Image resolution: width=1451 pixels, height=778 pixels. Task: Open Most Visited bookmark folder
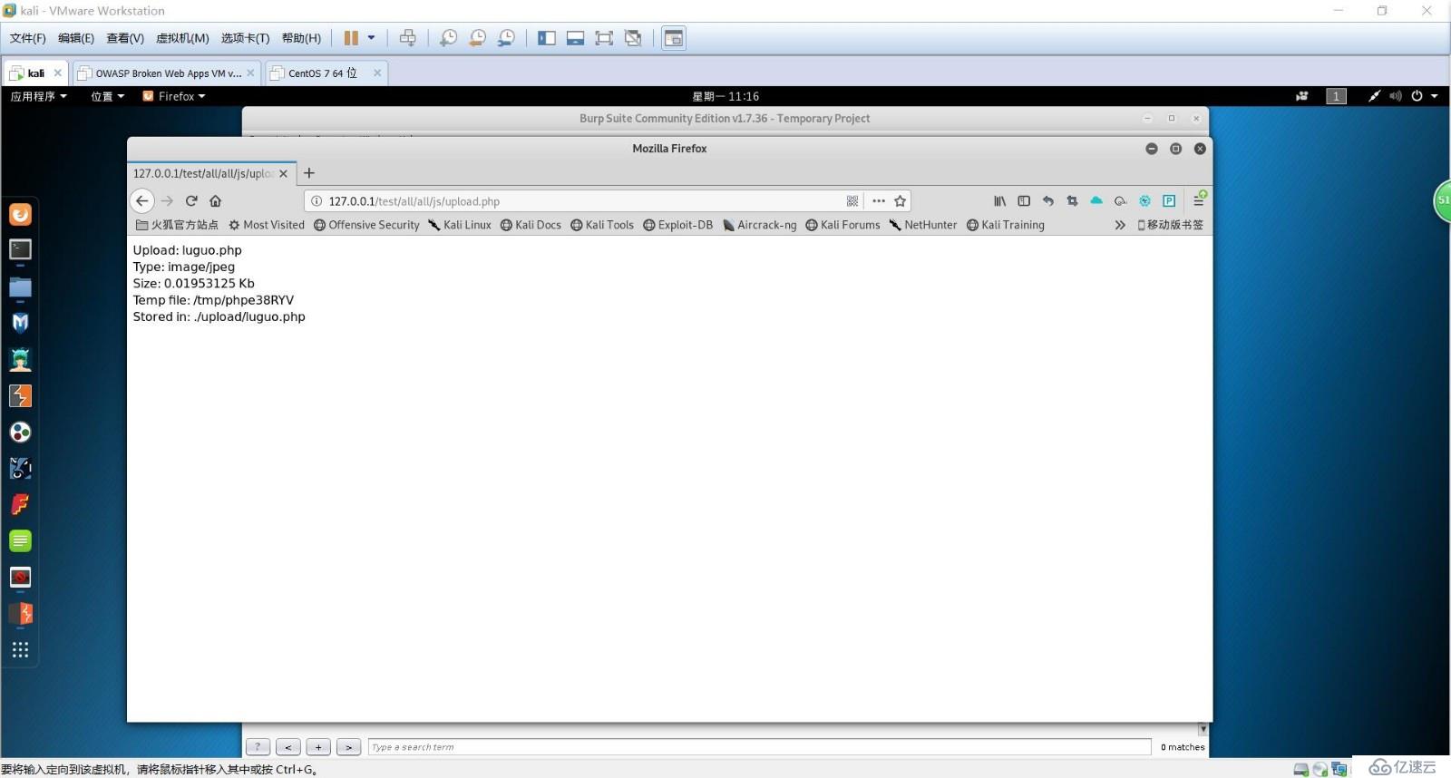click(x=267, y=225)
